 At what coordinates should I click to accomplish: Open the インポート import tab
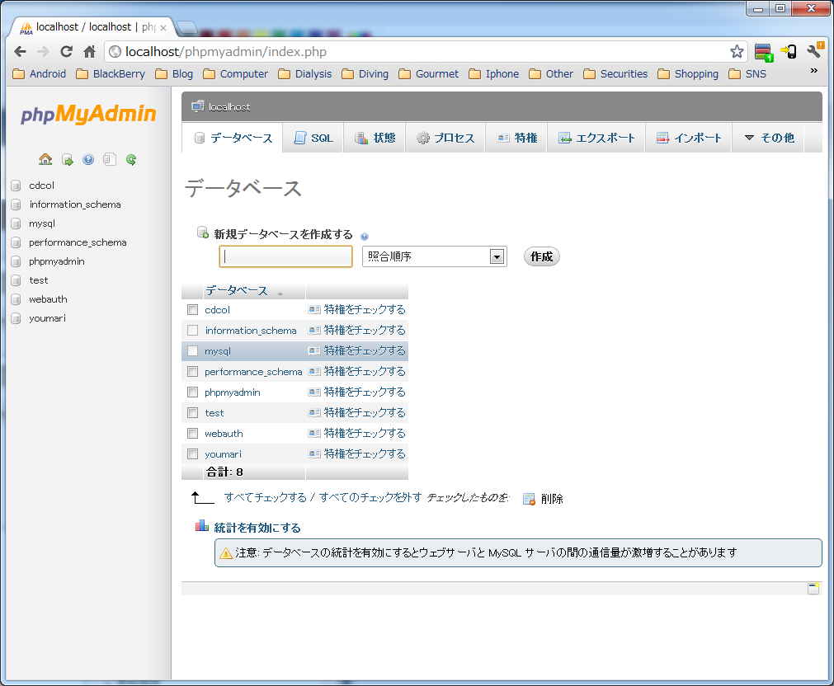(x=688, y=138)
